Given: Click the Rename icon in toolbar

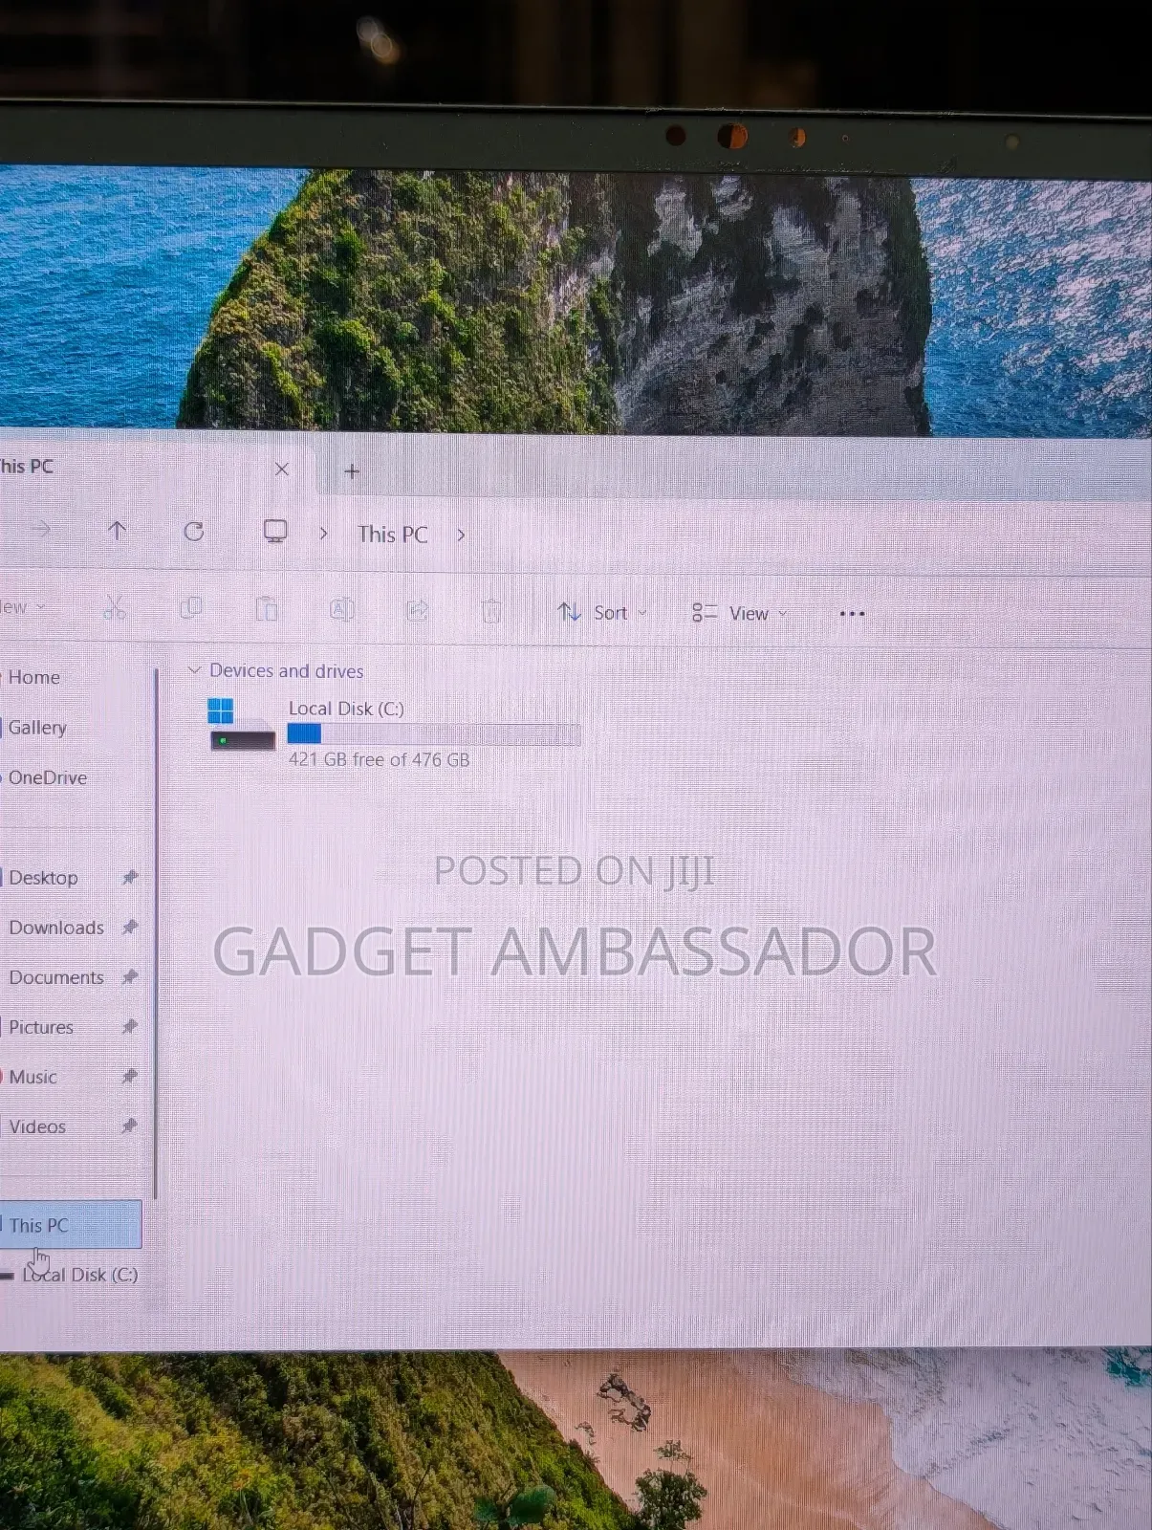Looking at the screenshot, I should pos(341,609).
